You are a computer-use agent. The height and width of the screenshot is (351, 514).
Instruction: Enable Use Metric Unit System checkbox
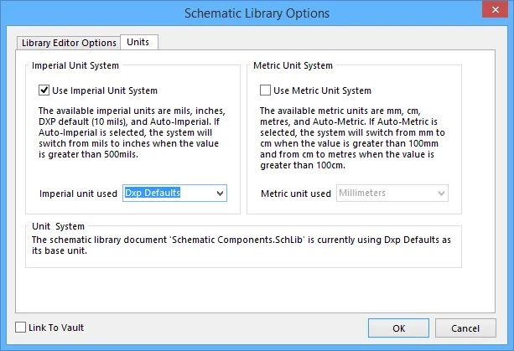265,90
